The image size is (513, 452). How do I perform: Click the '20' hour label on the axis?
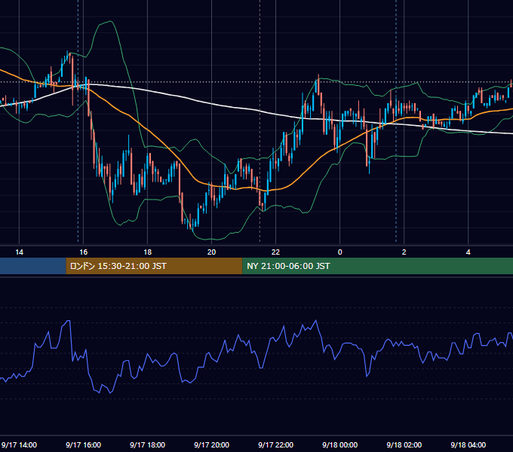click(212, 252)
